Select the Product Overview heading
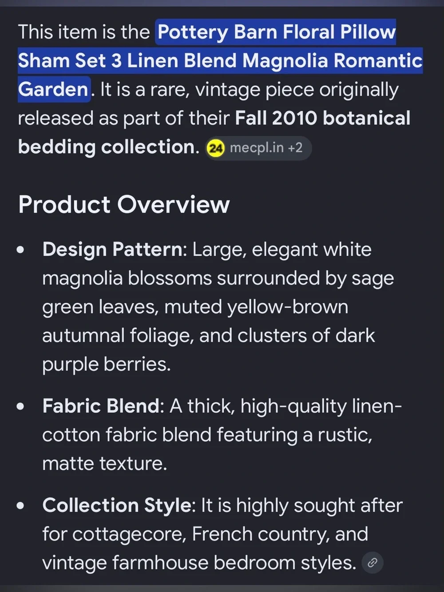The height and width of the screenshot is (592, 444). coord(124,205)
